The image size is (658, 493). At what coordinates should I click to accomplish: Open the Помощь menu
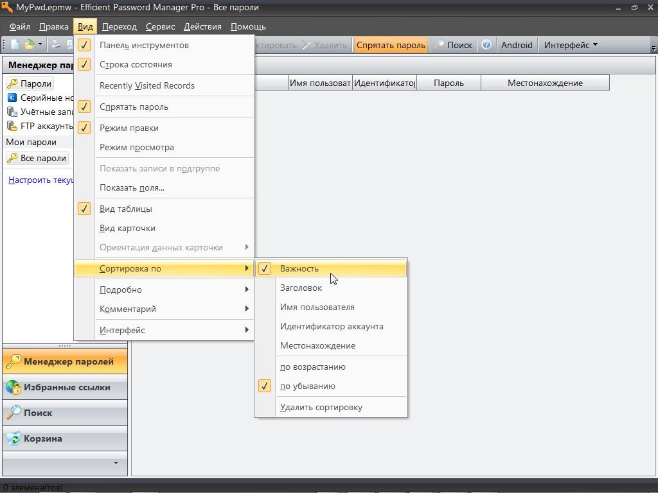248,26
